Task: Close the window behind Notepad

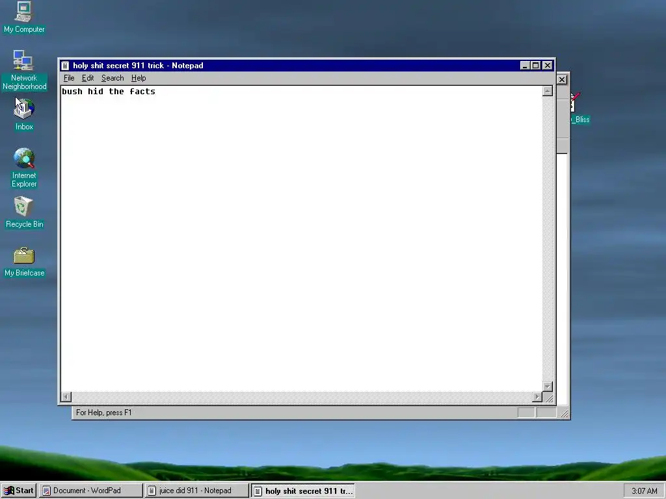Action: (x=562, y=79)
